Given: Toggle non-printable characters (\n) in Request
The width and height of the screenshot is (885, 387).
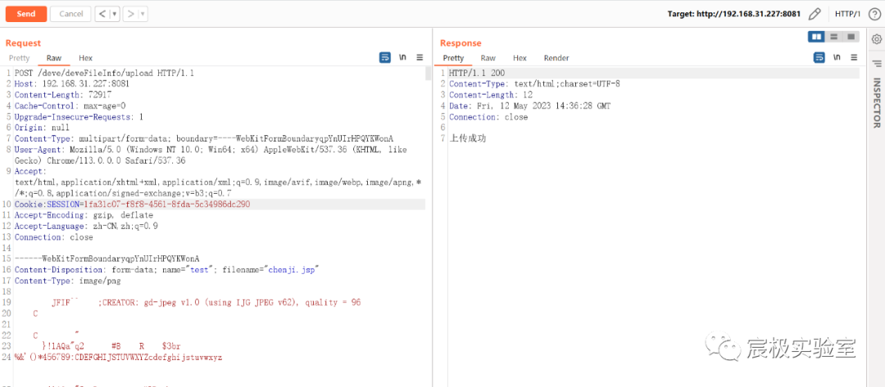Looking at the screenshot, I should pos(402,58).
